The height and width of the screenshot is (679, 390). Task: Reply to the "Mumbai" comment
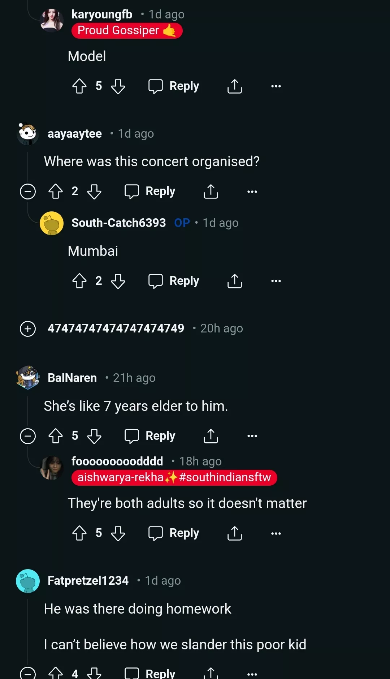(174, 281)
